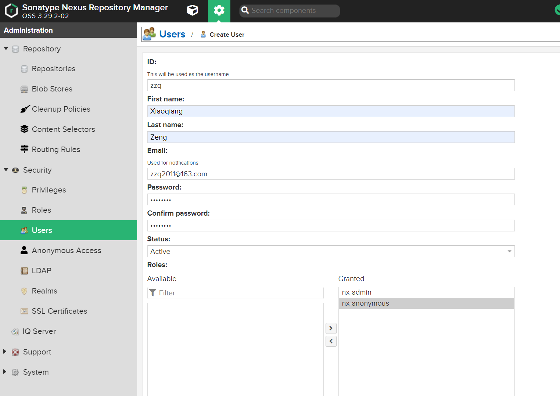This screenshot has height=396, width=560.
Task: Click the Routing Rules signpost icon
Action: coord(24,149)
